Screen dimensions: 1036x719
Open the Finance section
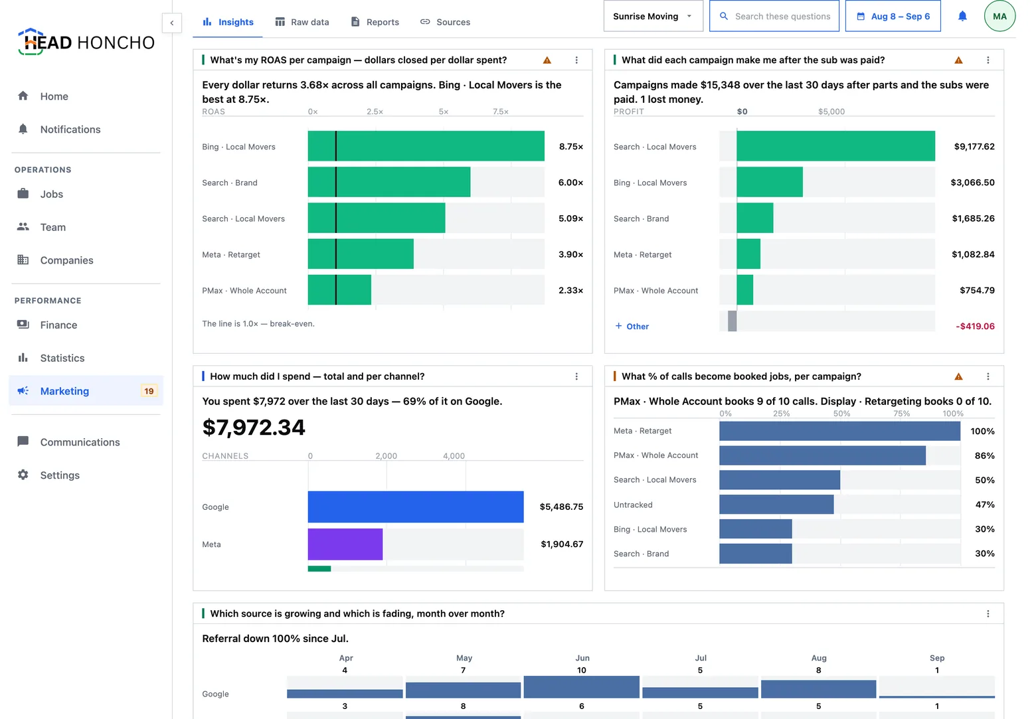[x=86, y=325]
